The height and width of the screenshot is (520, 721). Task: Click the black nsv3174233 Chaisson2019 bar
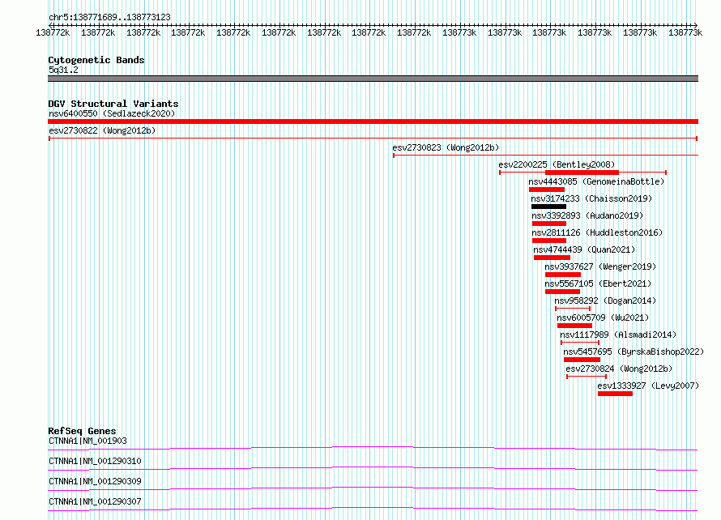coord(548,207)
